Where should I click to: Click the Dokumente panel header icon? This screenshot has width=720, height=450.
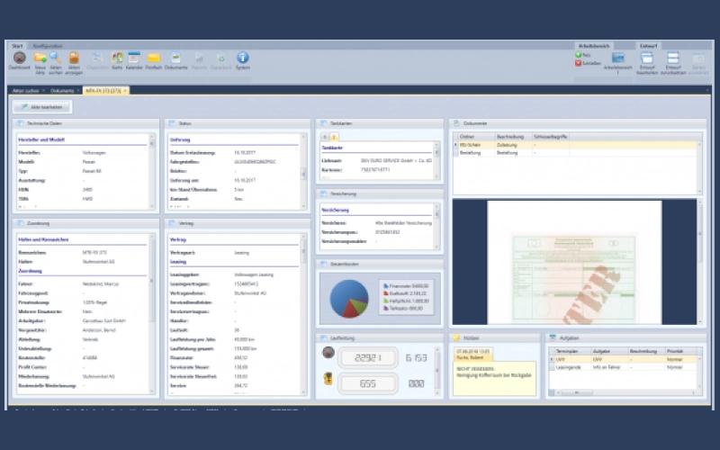(x=456, y=123)
